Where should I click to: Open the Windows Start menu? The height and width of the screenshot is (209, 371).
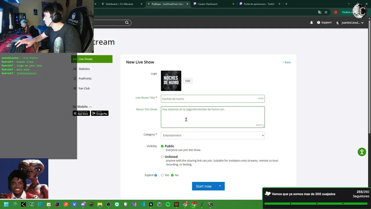(x=6, y=204)
